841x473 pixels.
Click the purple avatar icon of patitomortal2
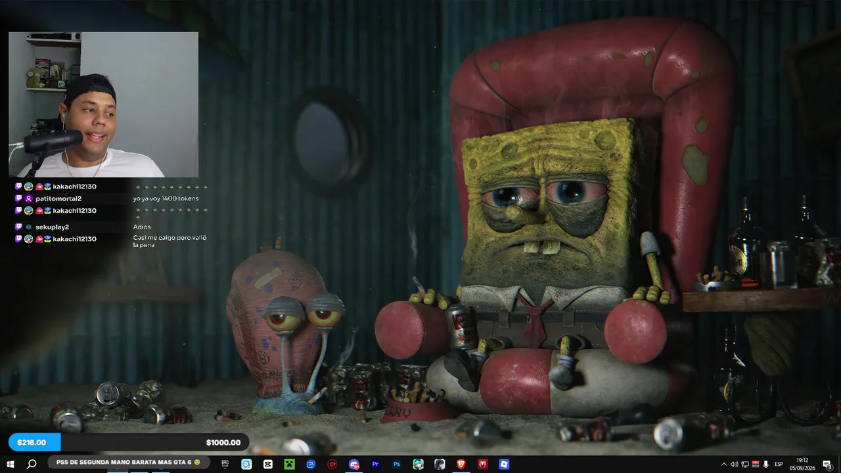[x=28, y=198]
